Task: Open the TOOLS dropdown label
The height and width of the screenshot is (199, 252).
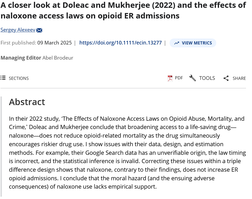Action: pyautogui.click(x=207, y=78)
